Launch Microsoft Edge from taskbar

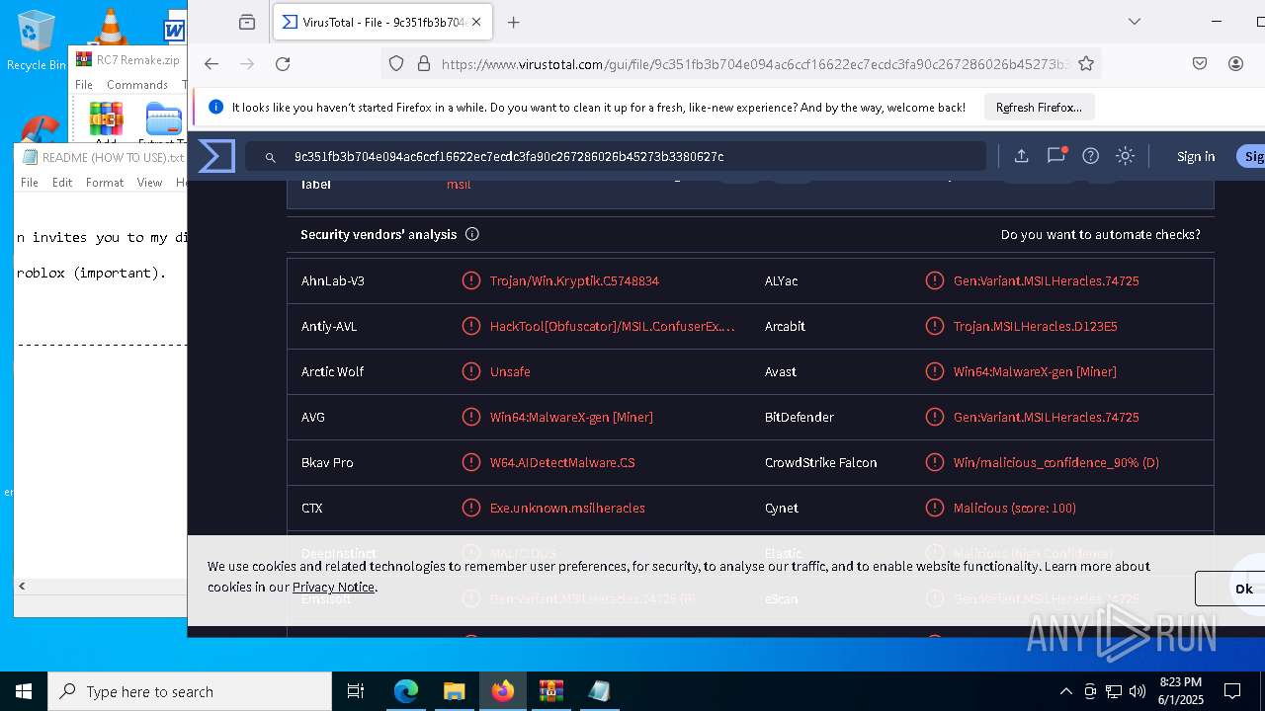click(406, 691)
